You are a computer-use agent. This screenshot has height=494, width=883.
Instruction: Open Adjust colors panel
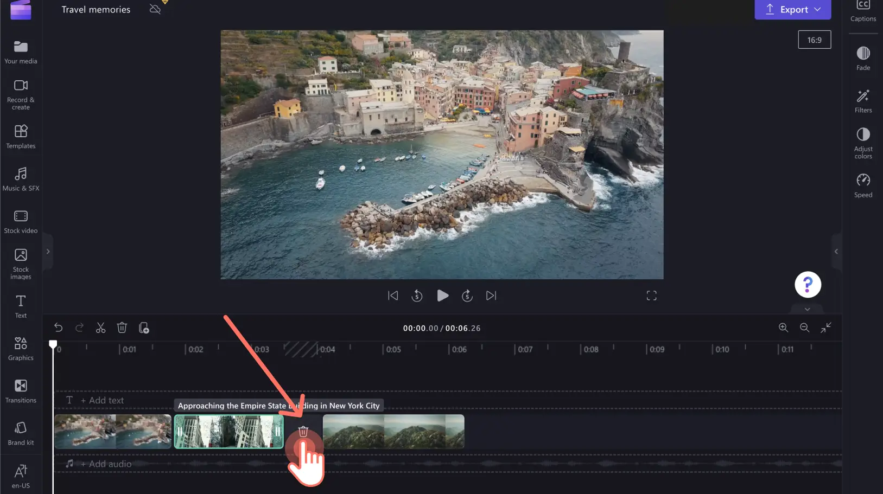pos(863,143)
